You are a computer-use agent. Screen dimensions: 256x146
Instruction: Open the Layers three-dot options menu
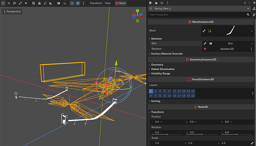[x=253, y=93]
